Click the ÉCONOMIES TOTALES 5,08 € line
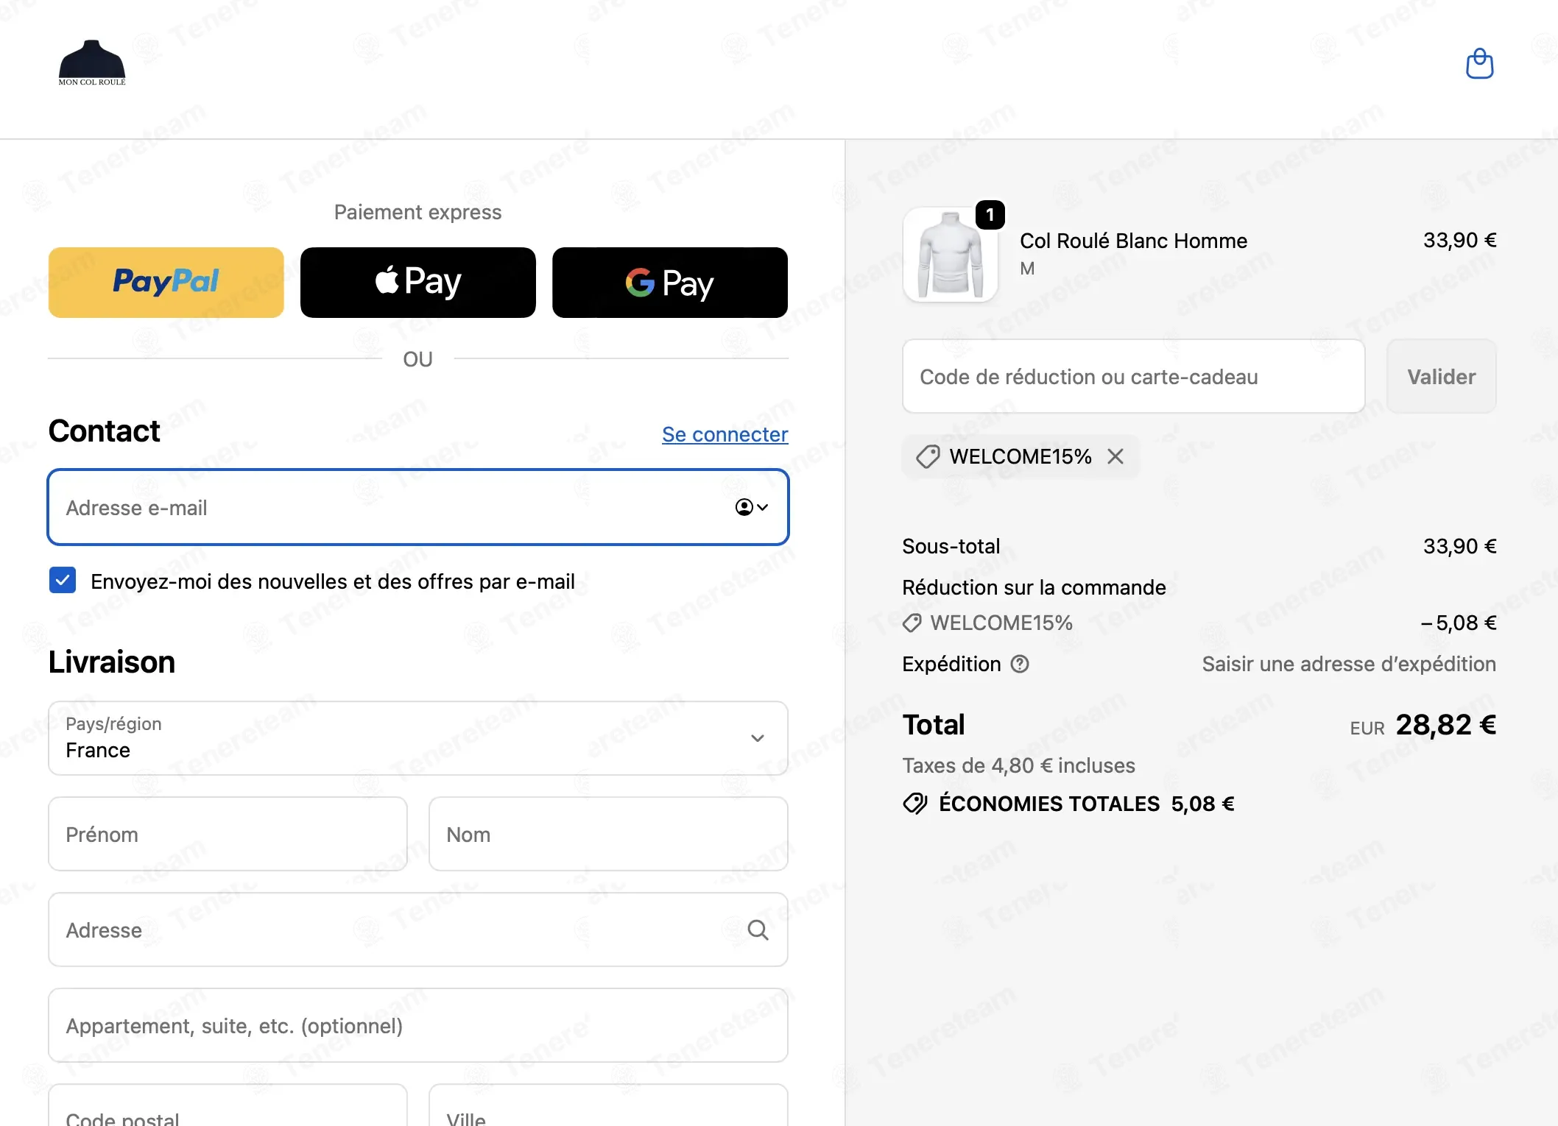This screenshot has width=1558, height=1126. (1068, 804)
